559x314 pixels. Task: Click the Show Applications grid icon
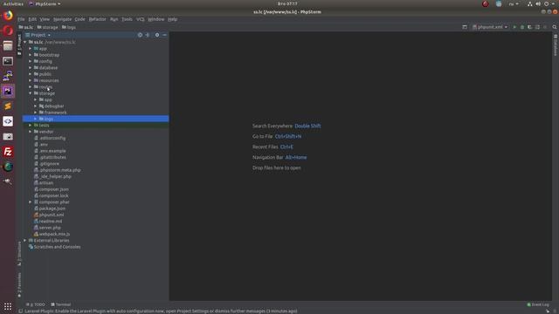point(8,306)
